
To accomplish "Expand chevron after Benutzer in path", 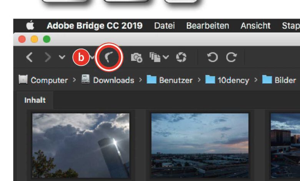I will coord(199,80).
